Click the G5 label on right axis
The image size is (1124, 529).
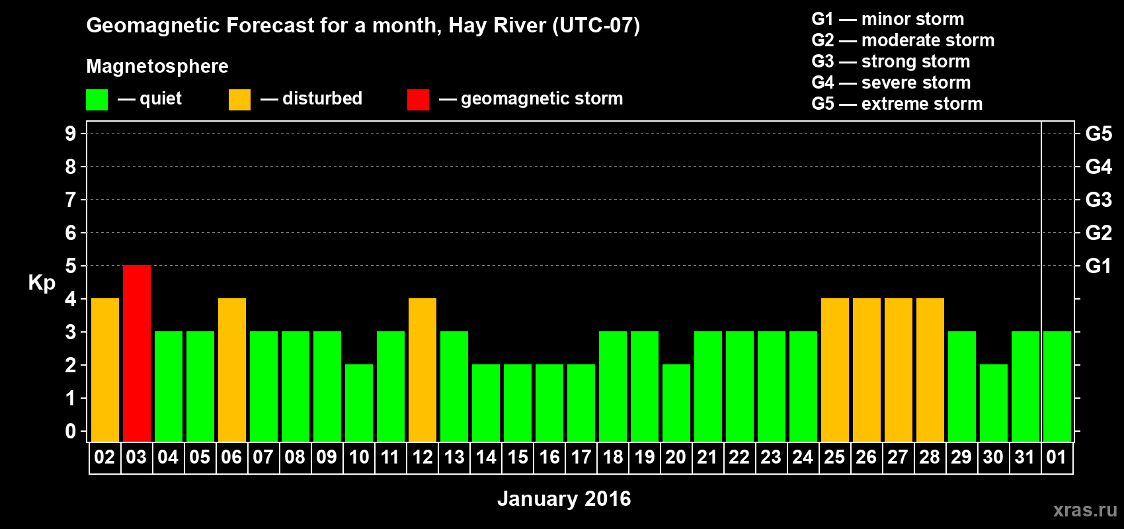point(1098,134)
